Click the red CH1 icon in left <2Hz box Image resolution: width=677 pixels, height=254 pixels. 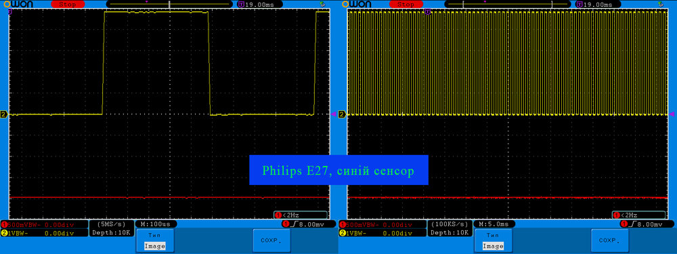(x=278, y=215)
